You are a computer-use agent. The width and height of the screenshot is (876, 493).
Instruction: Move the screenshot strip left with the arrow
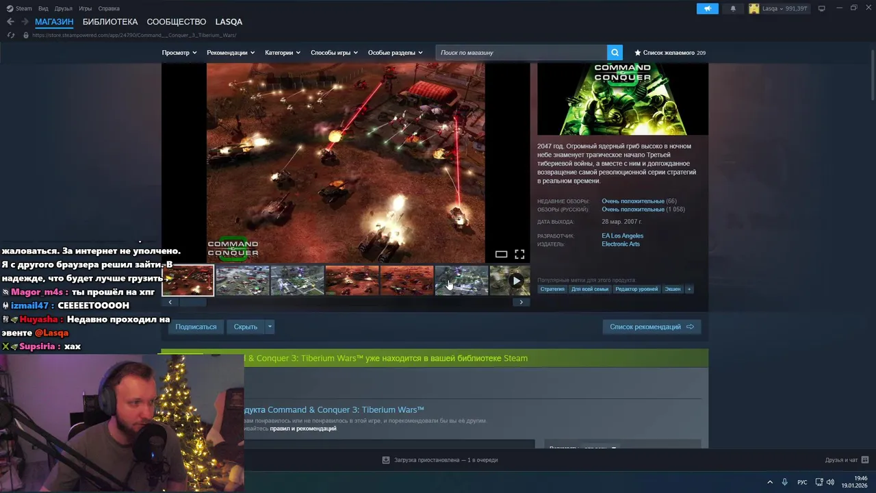(170, 302)
